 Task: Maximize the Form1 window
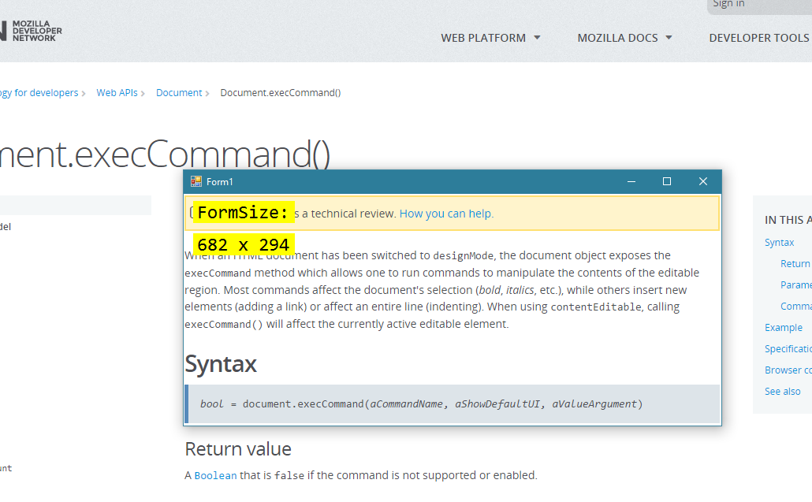(667, 181)
